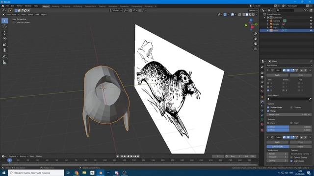
Task: Open the Render properties tab icon
Action: (x=262, y=73)
